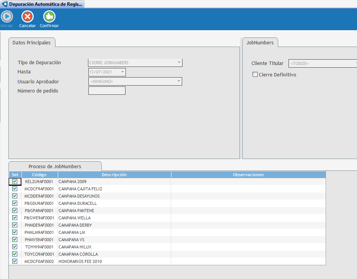The width and height of the screenshot is (357, 279).
Task: Enable the Cierre Definitivo checkbox
Action: pyautogui.click(x=255, y=75)
